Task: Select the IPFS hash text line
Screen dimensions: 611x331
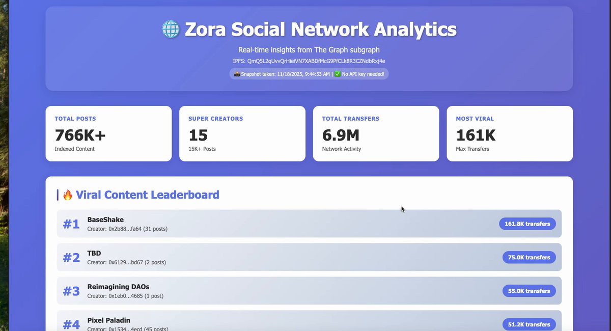Action: point(309,61)
